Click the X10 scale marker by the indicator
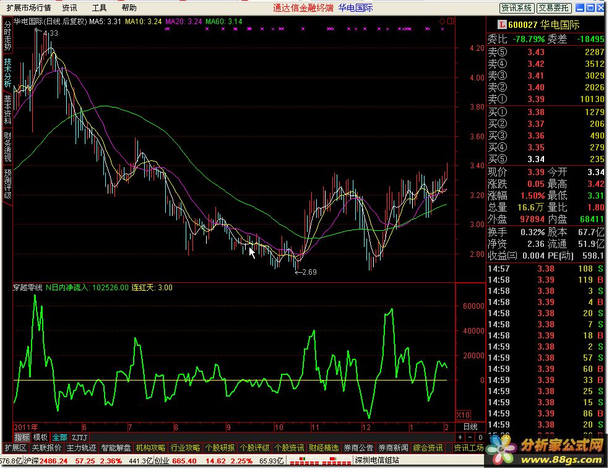 click(463, 415)
